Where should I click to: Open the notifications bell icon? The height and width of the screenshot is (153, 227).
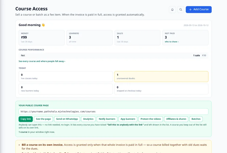tap(172, 9)
